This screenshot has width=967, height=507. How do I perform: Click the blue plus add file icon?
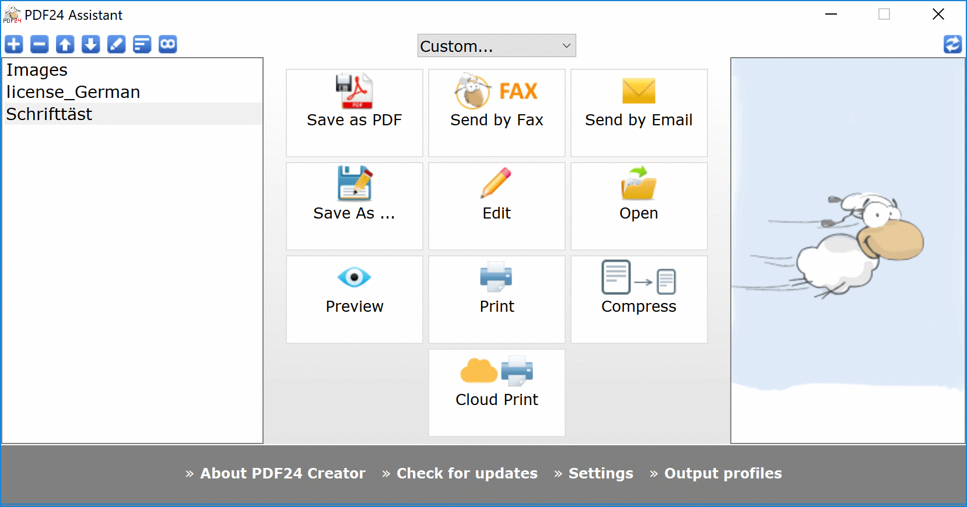pos(14,44)
